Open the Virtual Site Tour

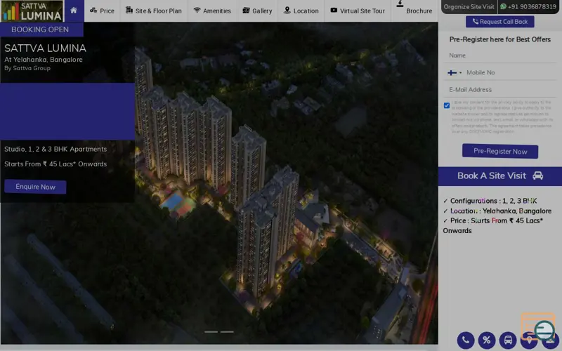coord(358,11)
